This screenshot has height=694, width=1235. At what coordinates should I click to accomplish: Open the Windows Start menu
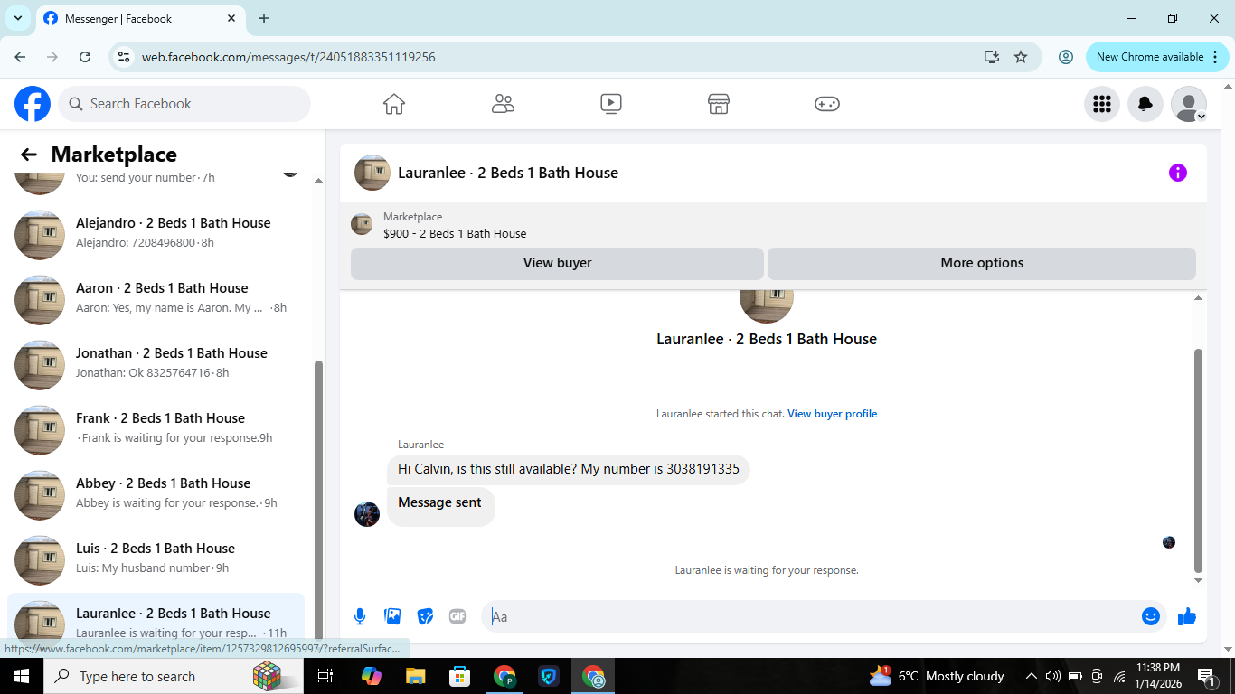click(21, 676)
